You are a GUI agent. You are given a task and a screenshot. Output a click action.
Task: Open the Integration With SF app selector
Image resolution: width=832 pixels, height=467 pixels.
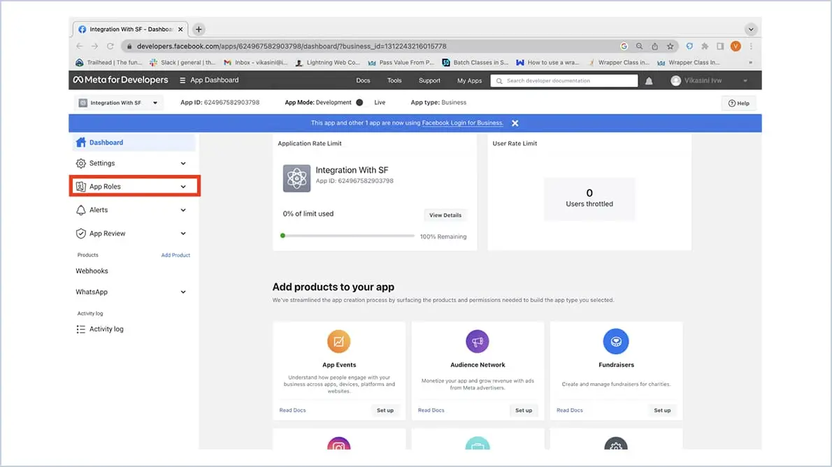click(118, 103)
